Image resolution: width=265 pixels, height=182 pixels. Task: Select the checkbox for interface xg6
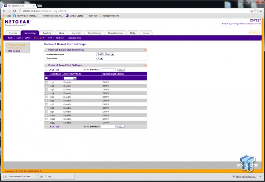click(47, 101)
